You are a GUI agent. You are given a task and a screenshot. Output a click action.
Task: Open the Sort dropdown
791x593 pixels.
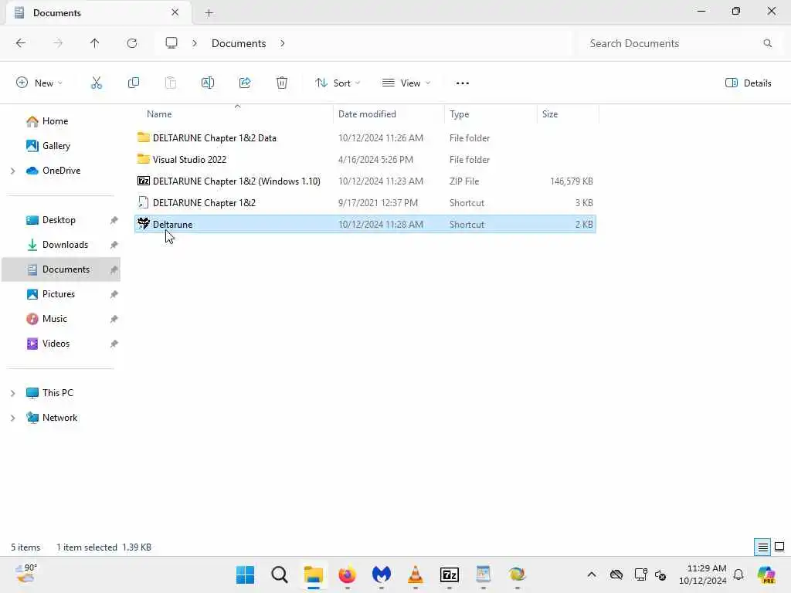(x=338, y=83)
